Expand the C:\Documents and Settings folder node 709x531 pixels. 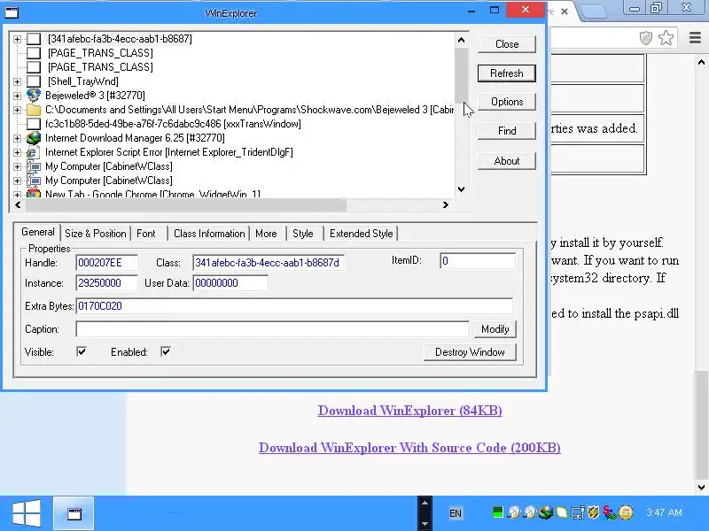pos(17,110)
